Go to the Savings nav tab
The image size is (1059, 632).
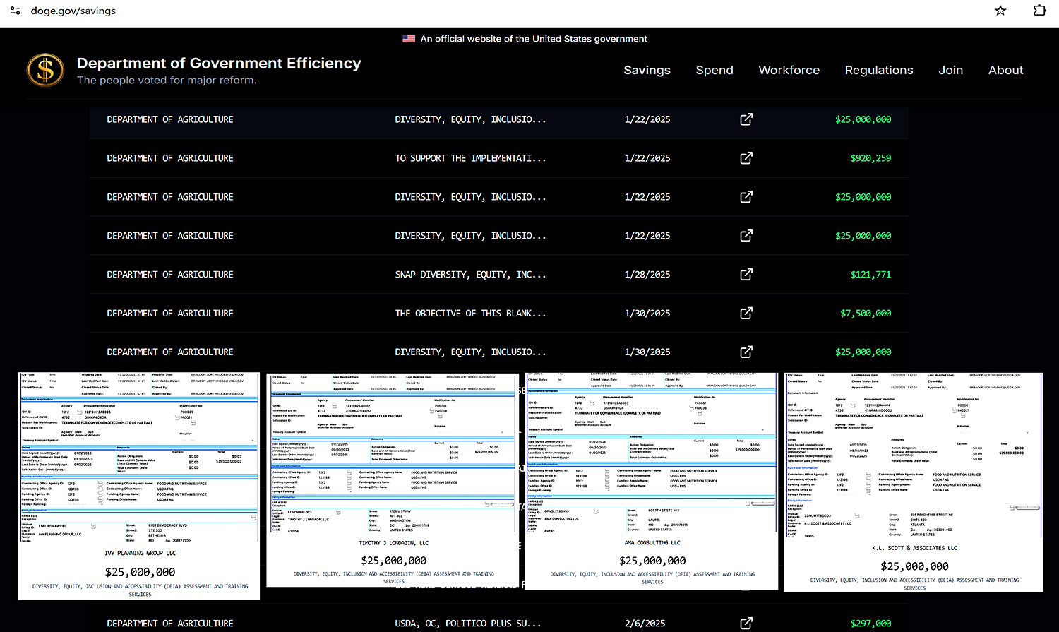(647, 71)
